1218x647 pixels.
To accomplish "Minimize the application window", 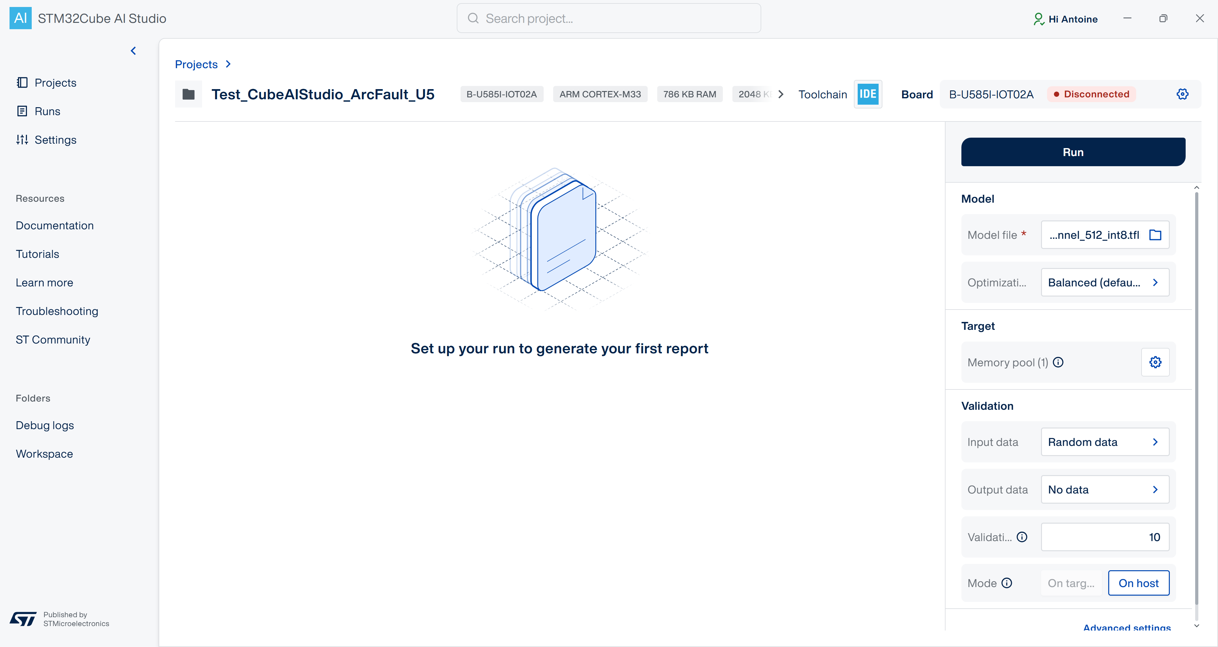I will (1127, 18).
